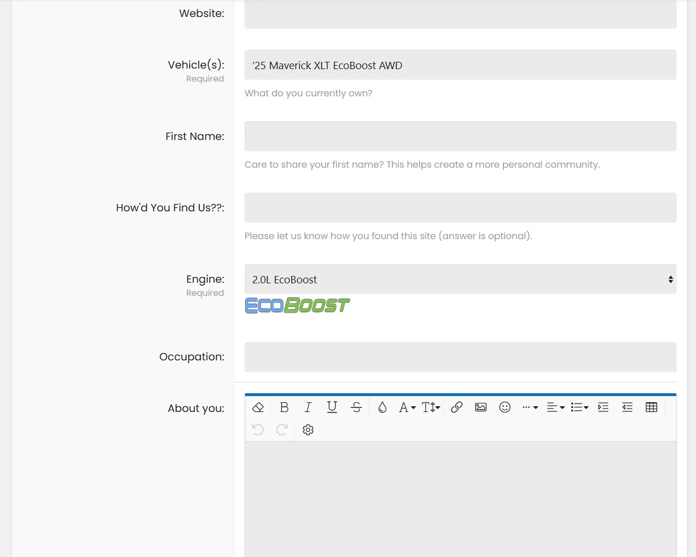Open the smilies emoji picker

(505, 407)
